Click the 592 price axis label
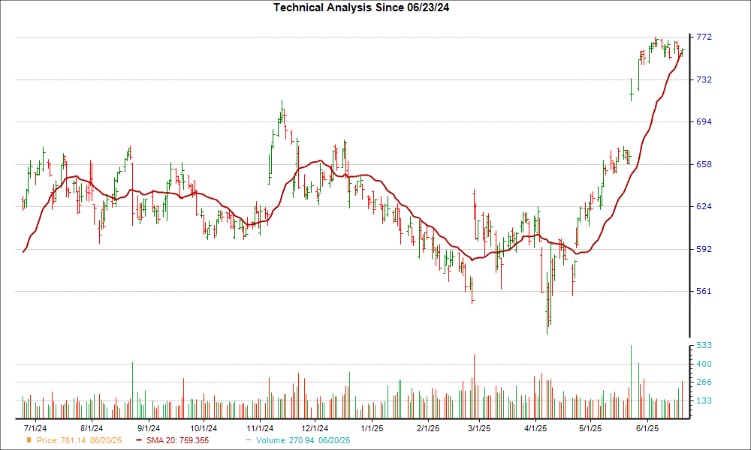 point(704,249)
